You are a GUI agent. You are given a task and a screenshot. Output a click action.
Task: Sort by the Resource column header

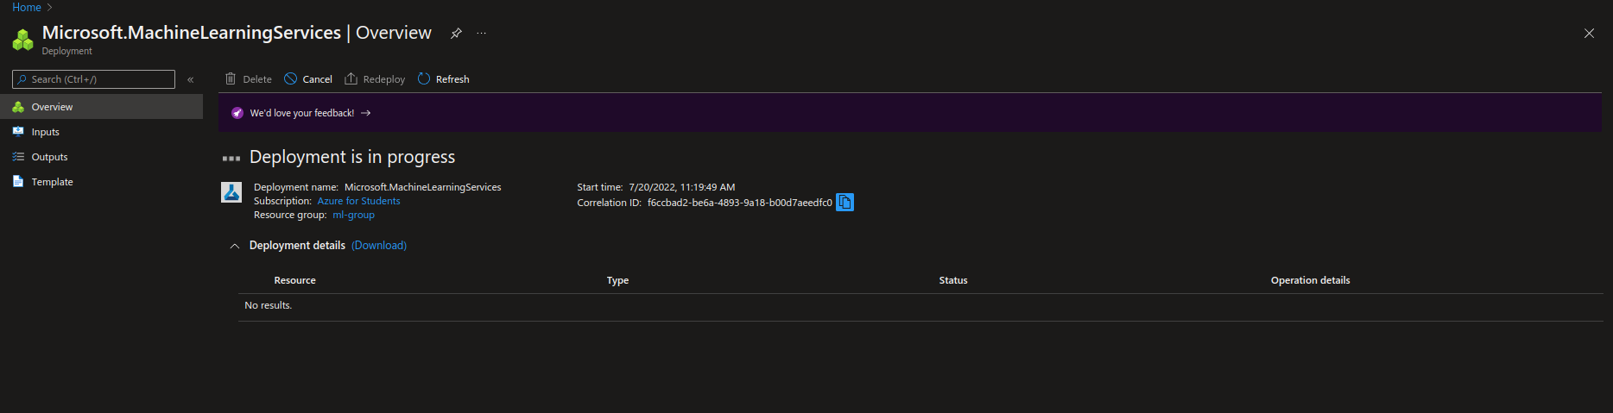[294, 280]
